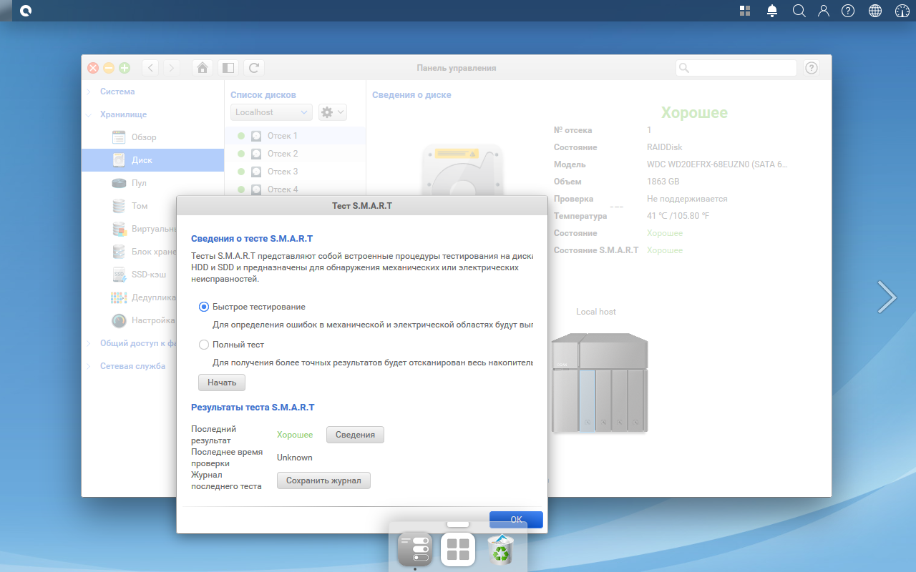The width and height of the screenshot is (916, 572).
Task: Open the app grid icon in top bar
Action: [x=745, y=11]
